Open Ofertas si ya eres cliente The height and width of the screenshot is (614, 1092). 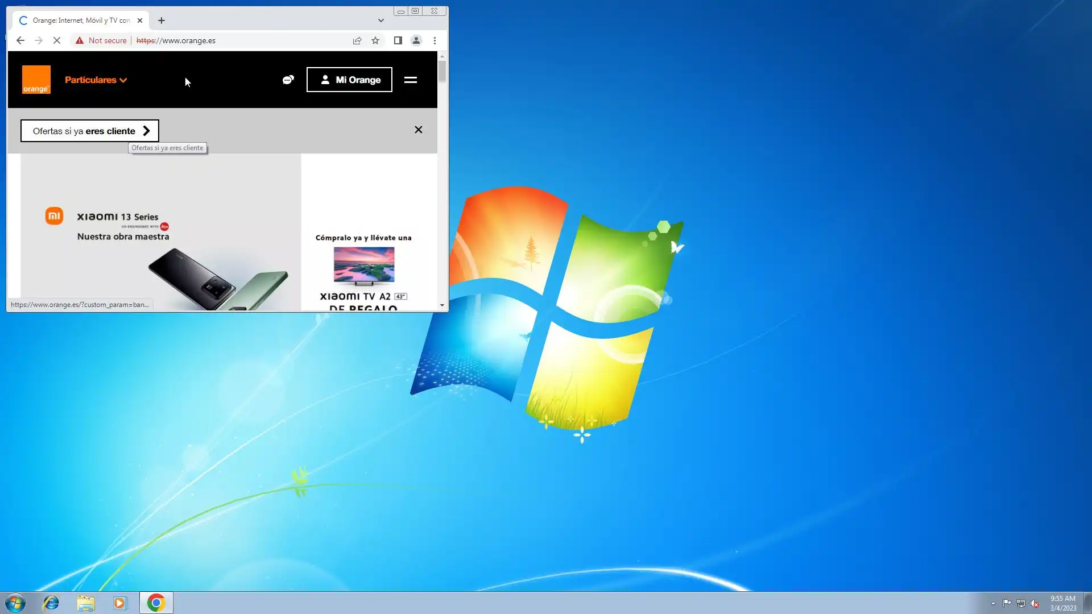[90, 131]
